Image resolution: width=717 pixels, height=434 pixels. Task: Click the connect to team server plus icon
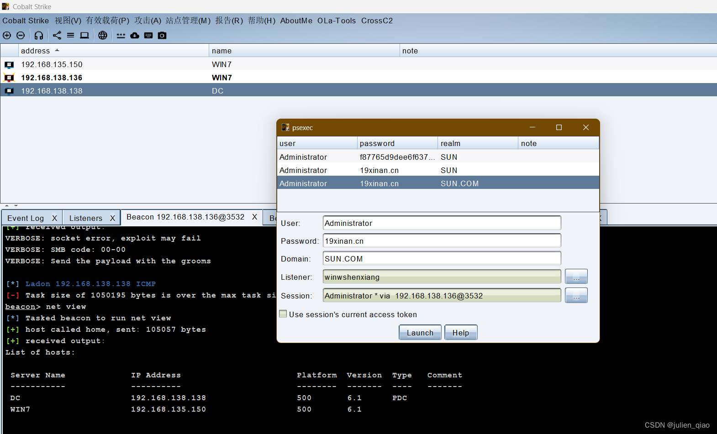(7, 35)
